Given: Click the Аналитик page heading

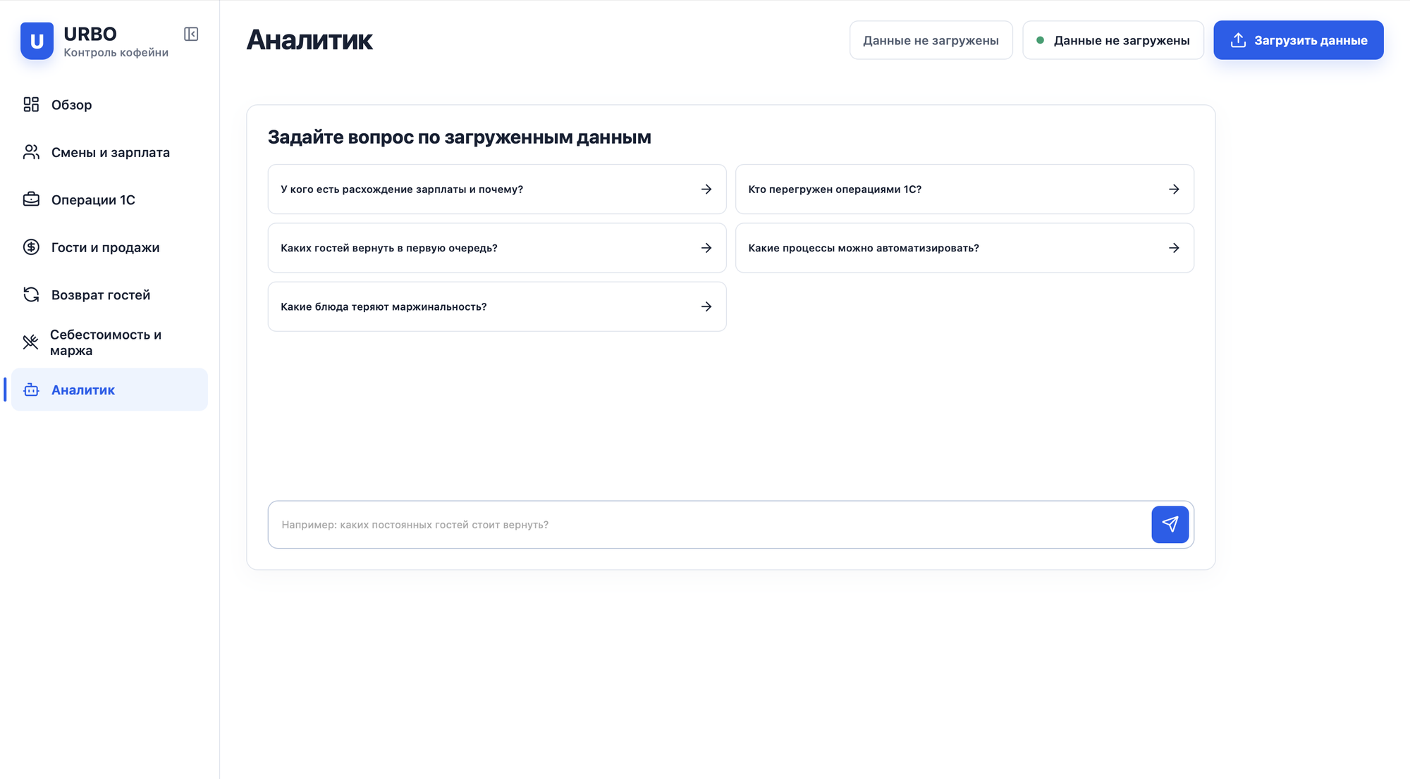Looking at the screenshot, I should coord(309,40).
